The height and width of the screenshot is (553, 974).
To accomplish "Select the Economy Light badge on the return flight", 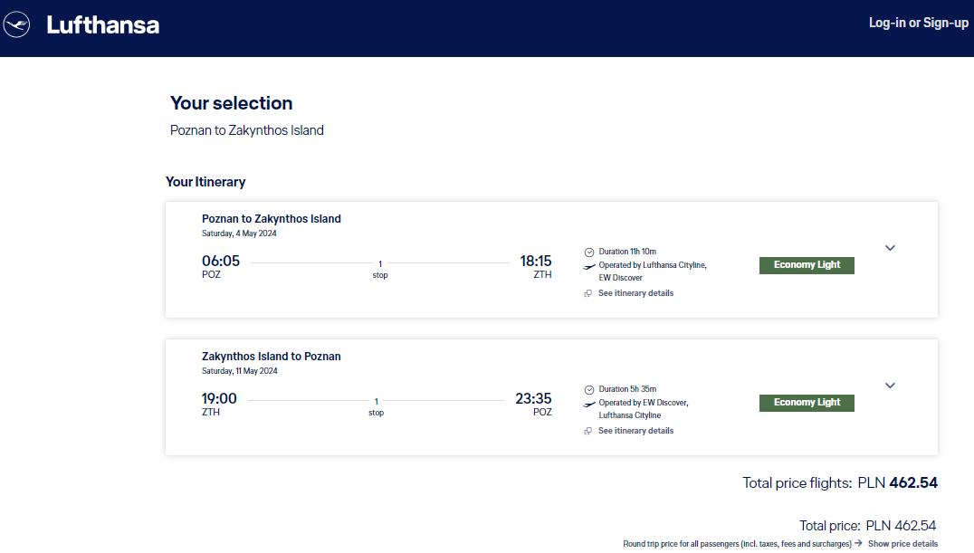I will (807, 403).
